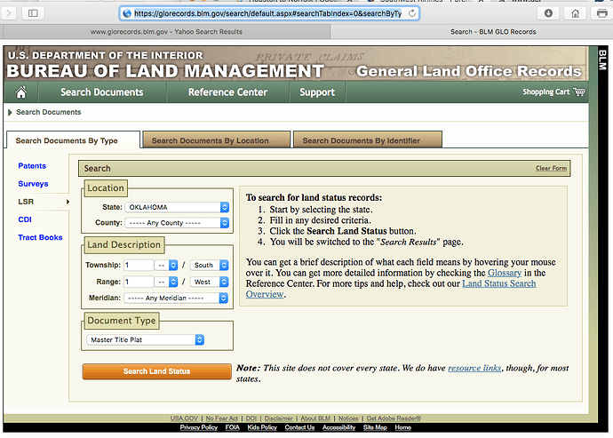Switch to Yahoo Search Results browser tab
Viewport: 613px width, 438px height.
coord(166,32)
